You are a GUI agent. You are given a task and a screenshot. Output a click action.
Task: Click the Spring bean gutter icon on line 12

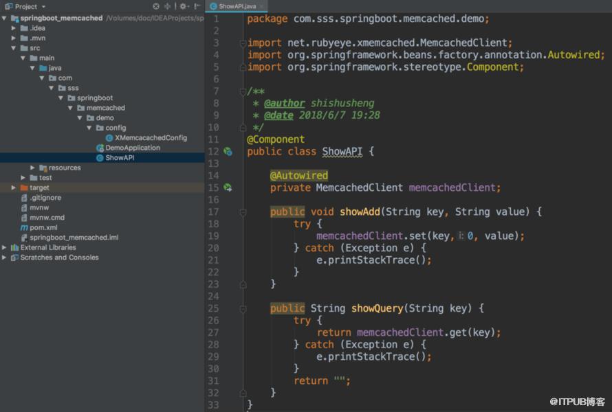tap(228, 152)
